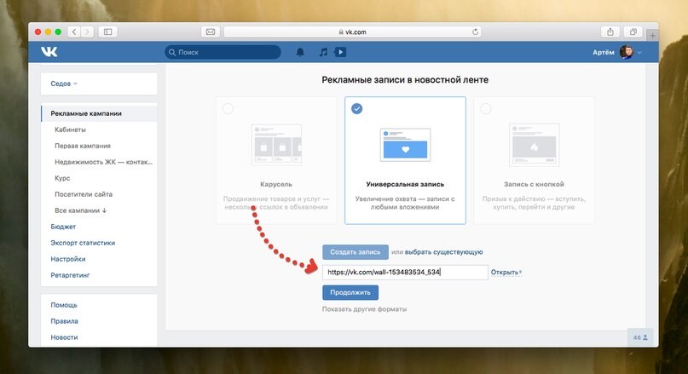688x374 pixels.
Task: Go to Бюджет section
Action: click(x=63, y=227)
